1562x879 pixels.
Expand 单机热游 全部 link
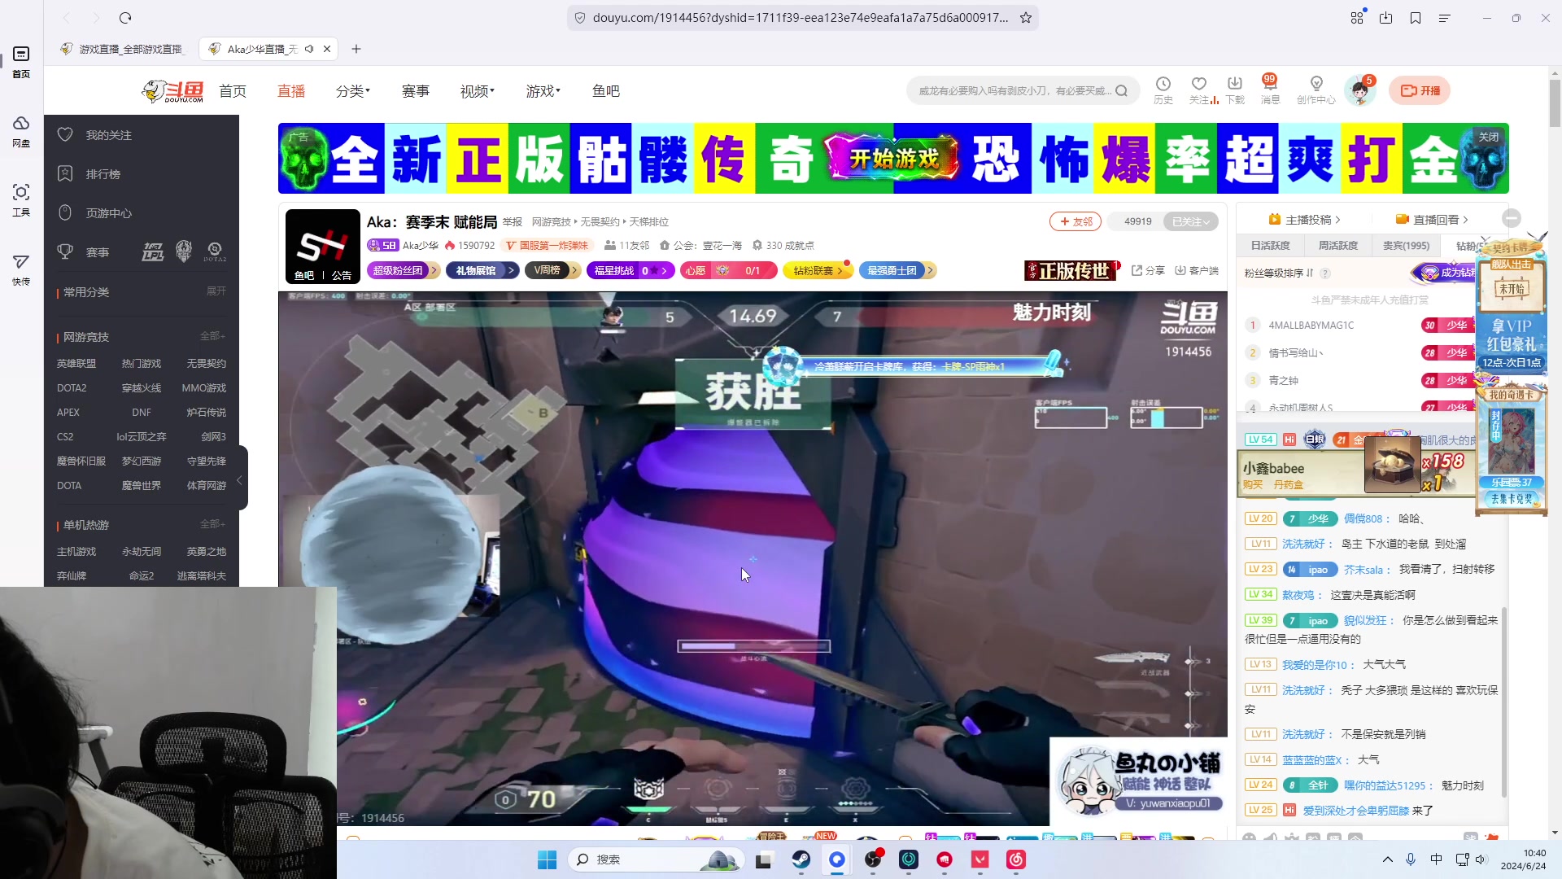(212, 524)
